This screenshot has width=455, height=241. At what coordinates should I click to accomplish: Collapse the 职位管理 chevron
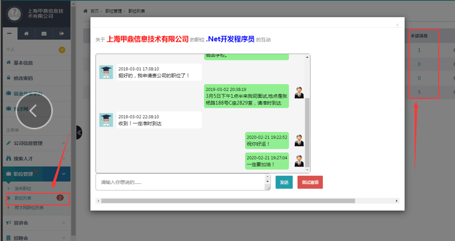[64, 174]
